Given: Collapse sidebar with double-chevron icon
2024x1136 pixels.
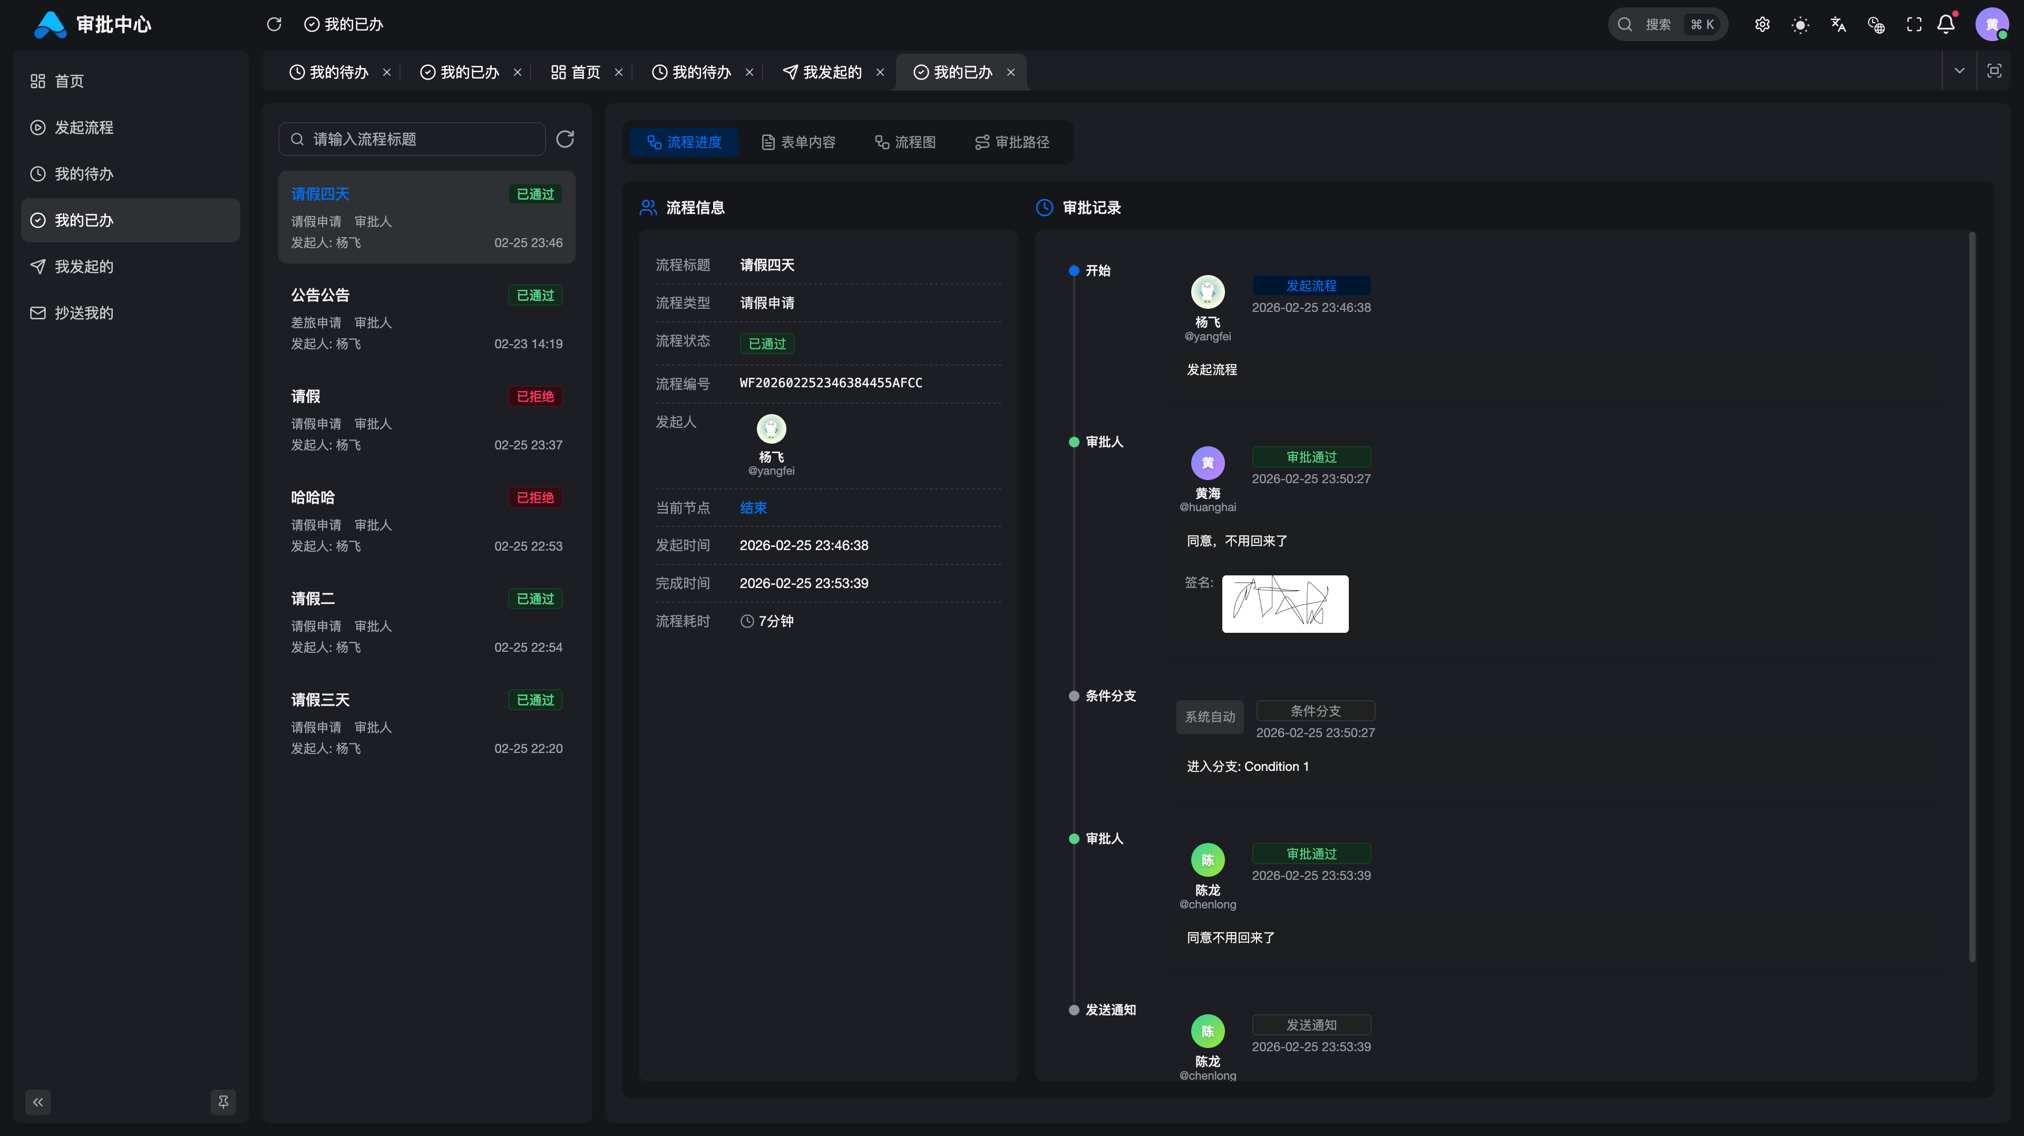Looking at the screenshot, I should [x=38, y=1101].
